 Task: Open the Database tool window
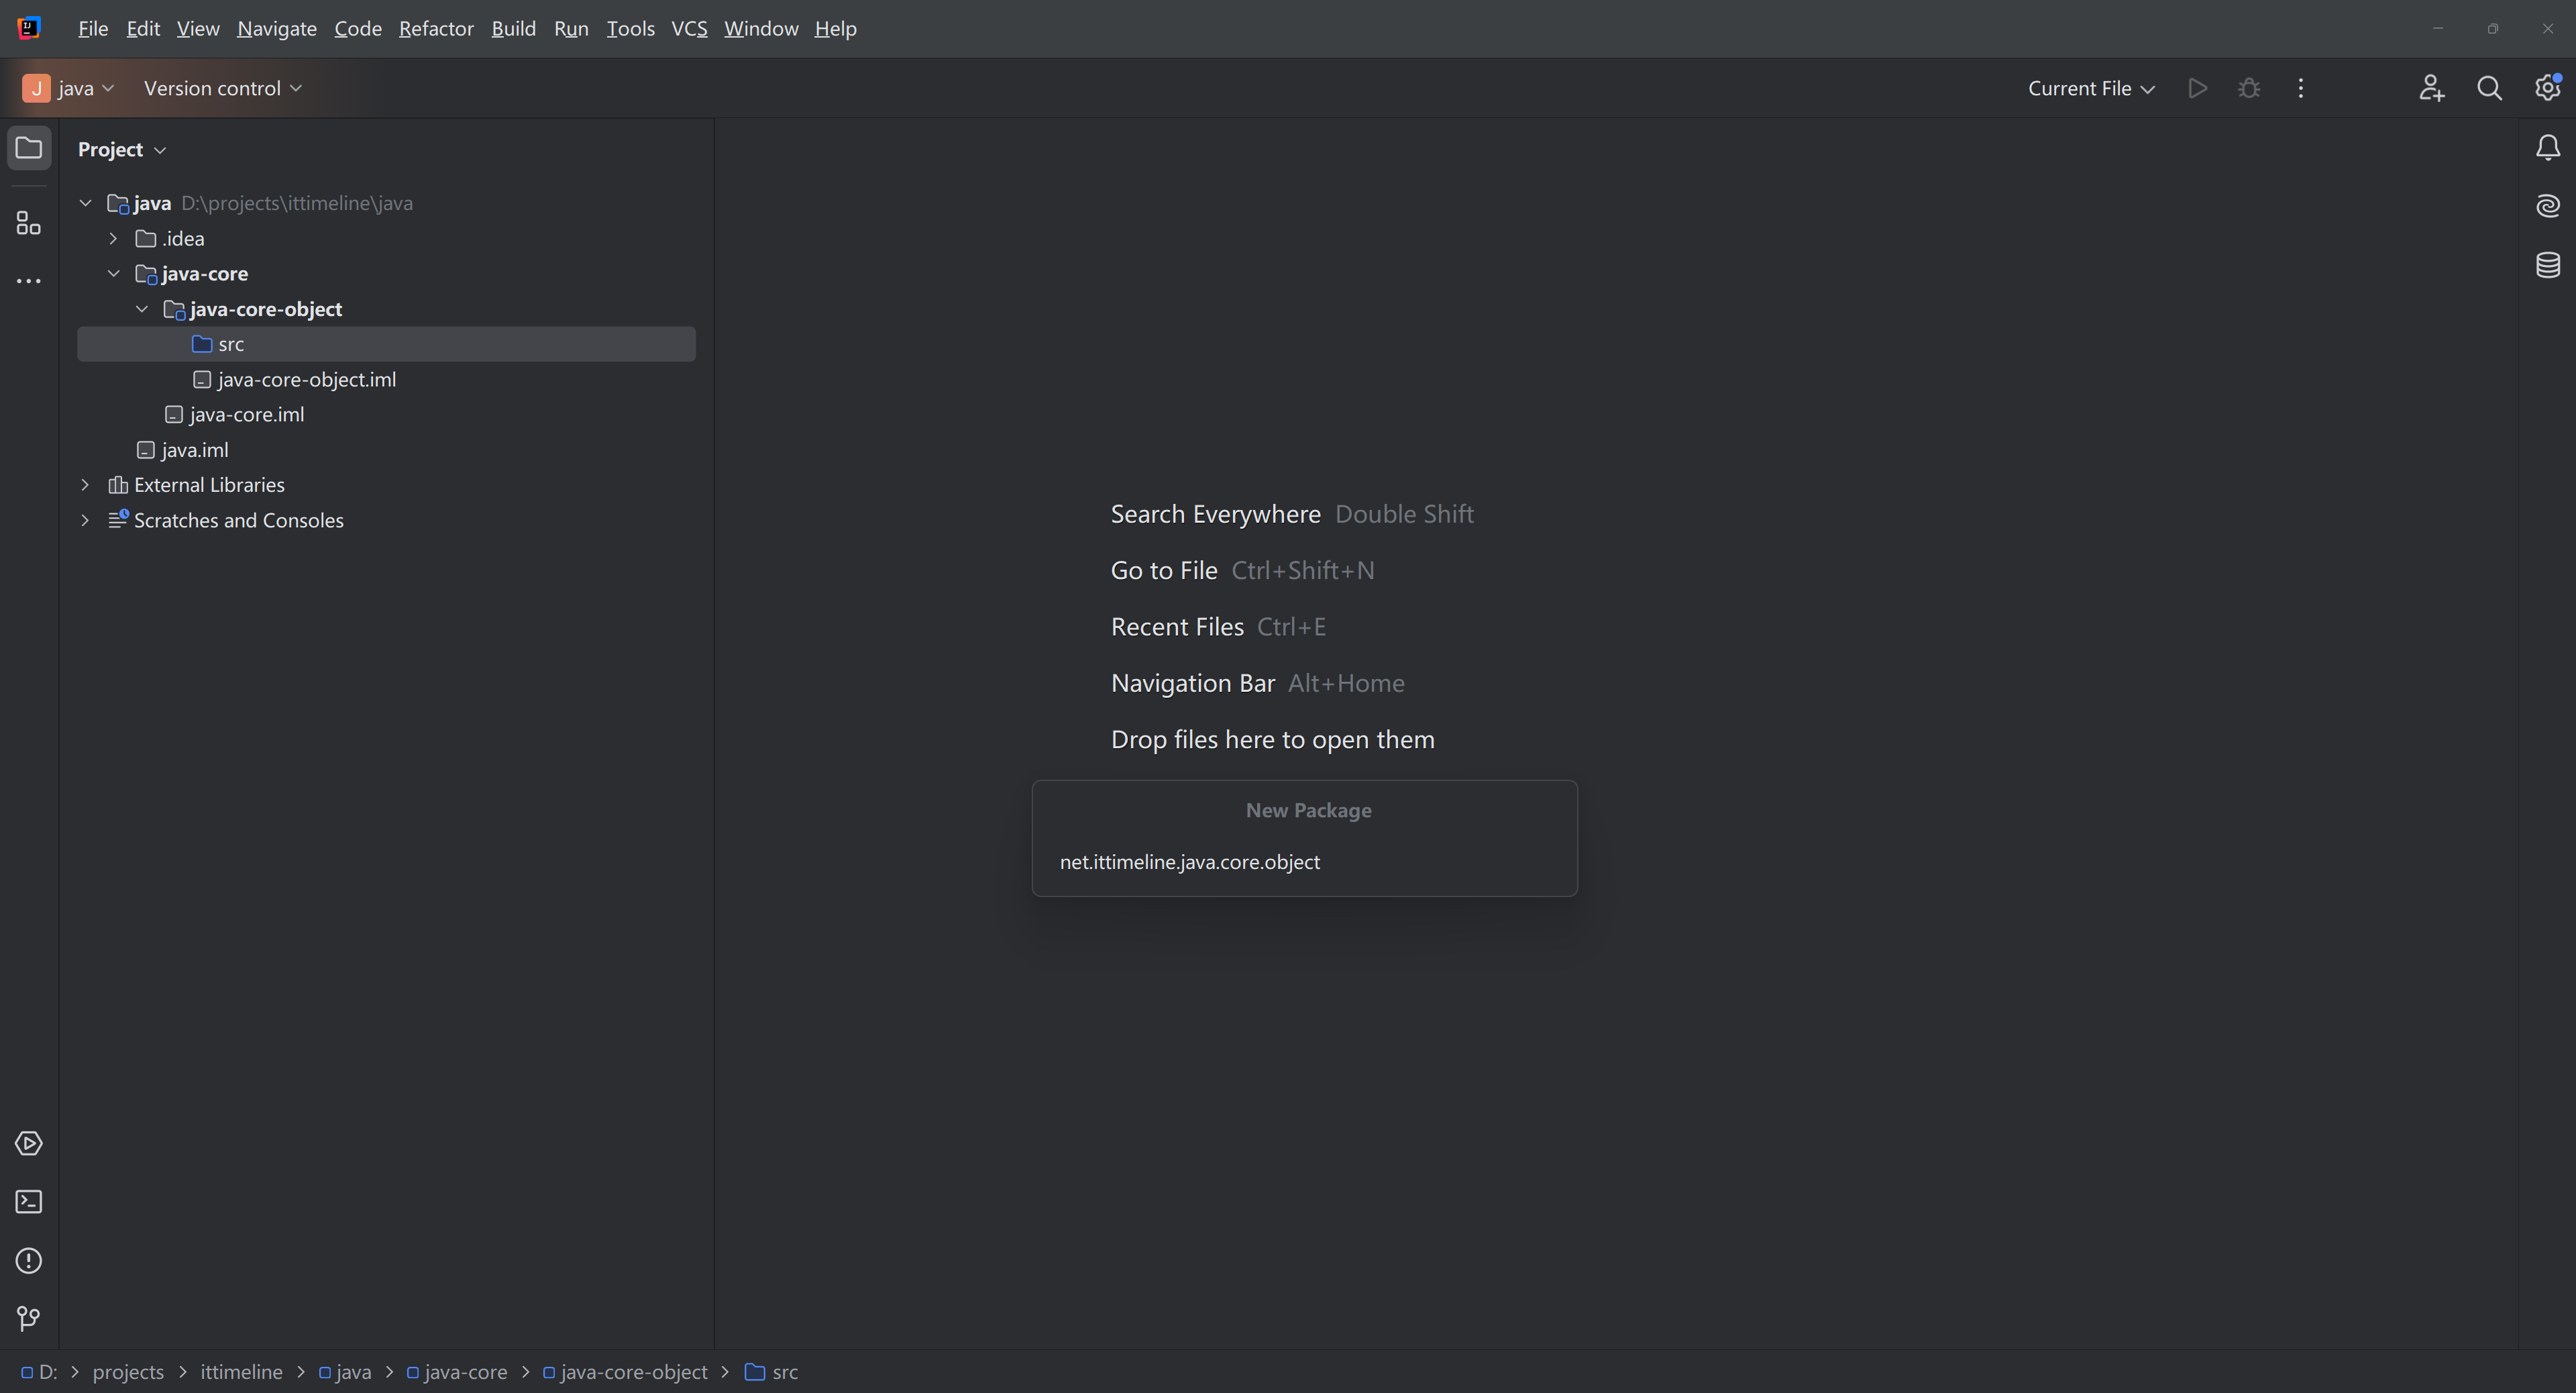tap(2547, 265)
